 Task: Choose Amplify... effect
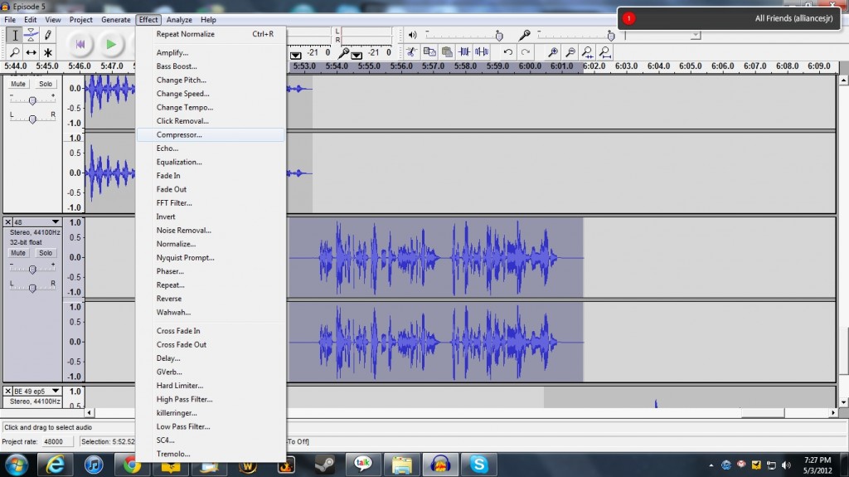tap(211, 52)
